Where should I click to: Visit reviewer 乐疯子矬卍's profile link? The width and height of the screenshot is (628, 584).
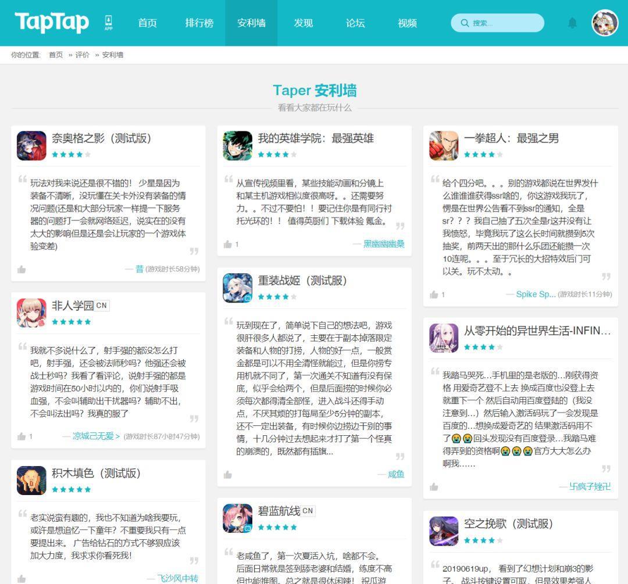point(590,486)
